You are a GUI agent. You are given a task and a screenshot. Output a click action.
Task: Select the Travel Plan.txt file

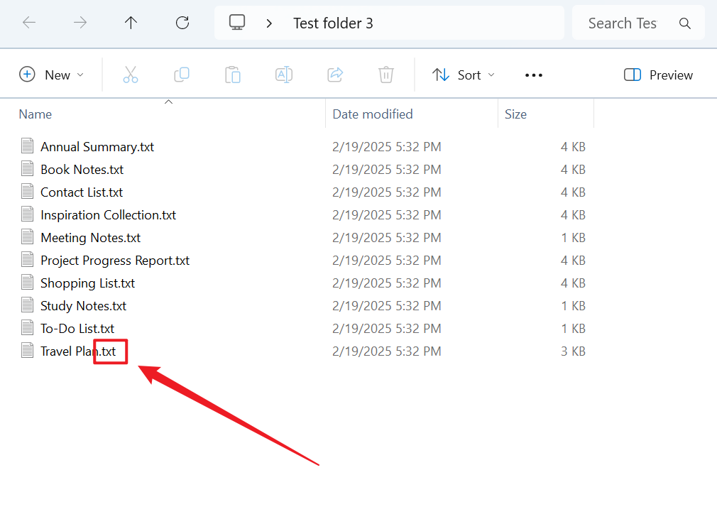pyautogui.click(x=78, y=351)
